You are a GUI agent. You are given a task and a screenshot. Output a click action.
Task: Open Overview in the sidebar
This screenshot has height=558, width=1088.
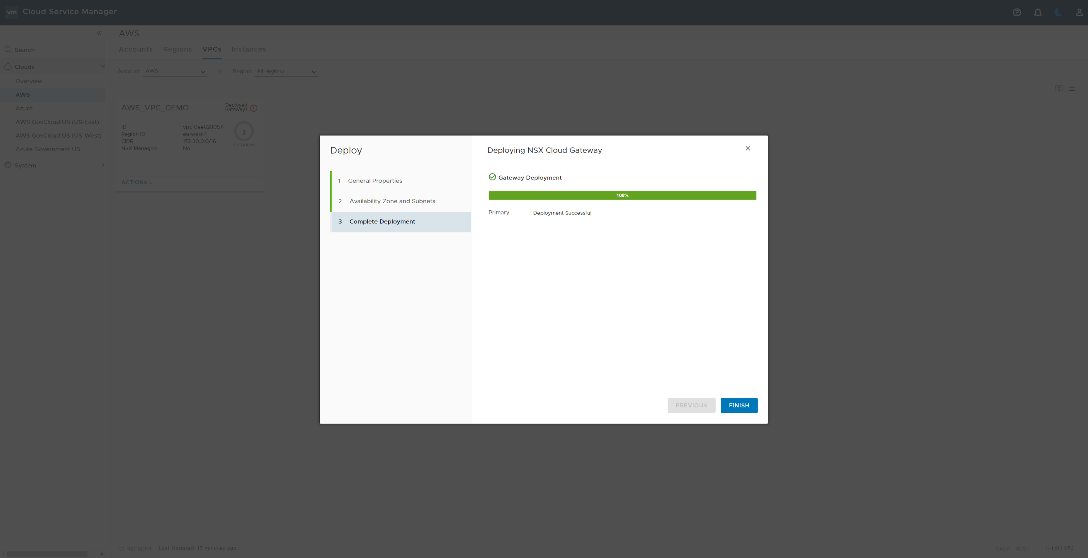click(x=29, y=81)
